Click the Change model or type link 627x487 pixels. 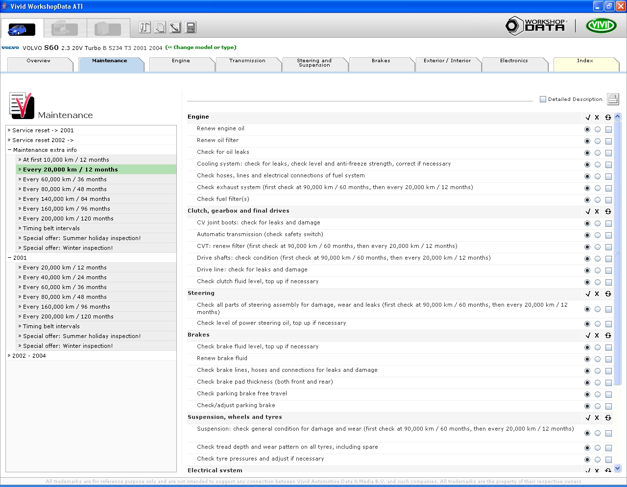tap(201, 48)
